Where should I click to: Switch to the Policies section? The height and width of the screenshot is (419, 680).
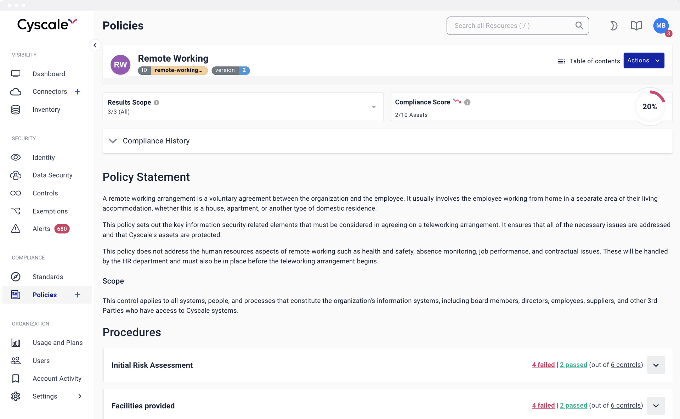pos(45,295)
